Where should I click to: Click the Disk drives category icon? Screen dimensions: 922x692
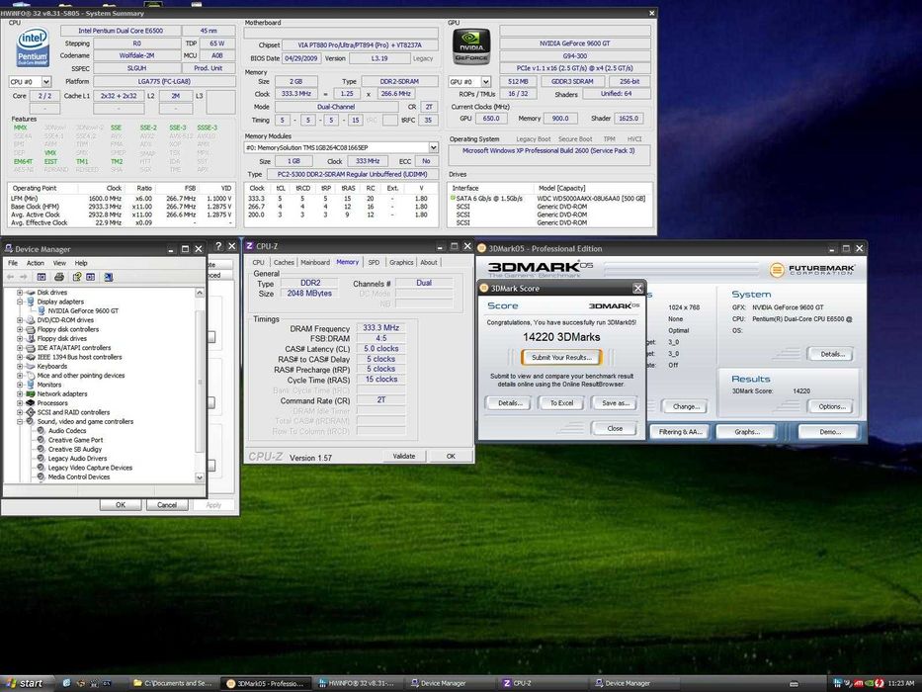tap(31, 293)
